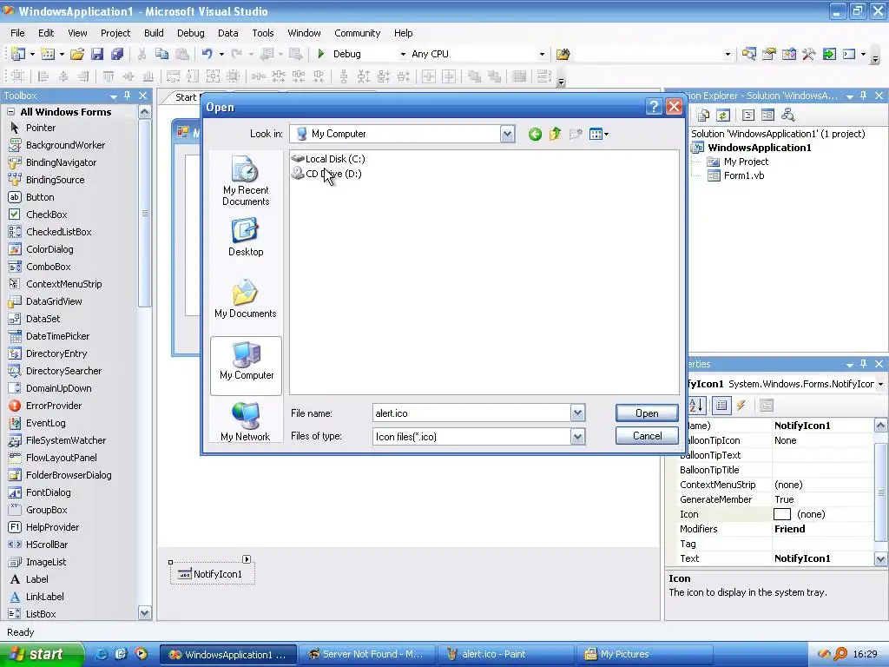This screenshot has height=667, width=889.
Task: Open the Debug menu
Action: tap(190, 33)
